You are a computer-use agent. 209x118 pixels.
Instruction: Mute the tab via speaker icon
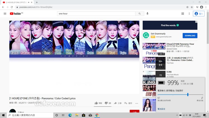click(28, 3)
